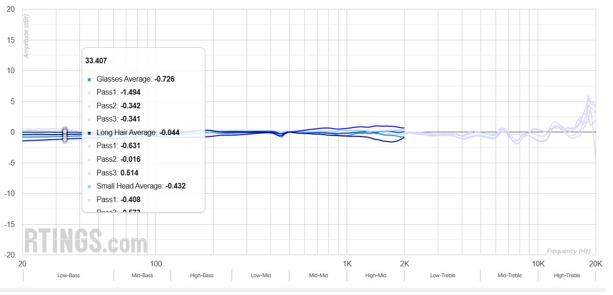Image resolution: width=613 pixels, height=295 pixels.
Task: Click the RTINGS.com watermark logo
Action: (85, 241)
